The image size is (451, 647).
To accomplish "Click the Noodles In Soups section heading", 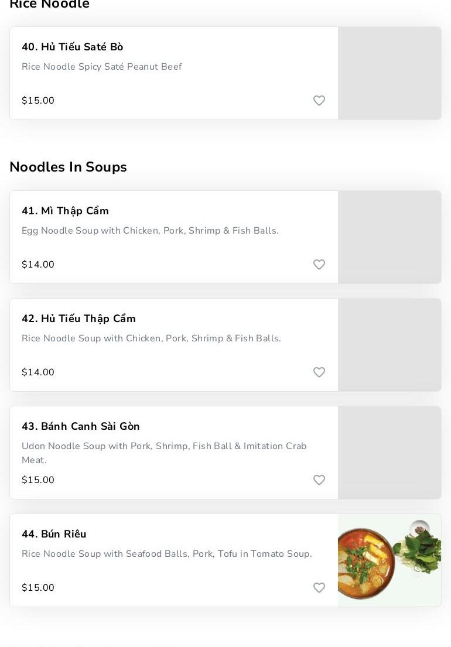I will pos(68,167).
